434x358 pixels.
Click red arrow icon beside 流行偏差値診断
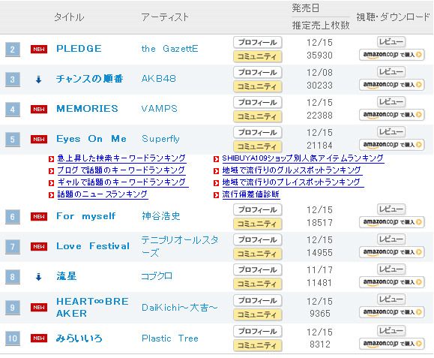(x=217, y=195)
